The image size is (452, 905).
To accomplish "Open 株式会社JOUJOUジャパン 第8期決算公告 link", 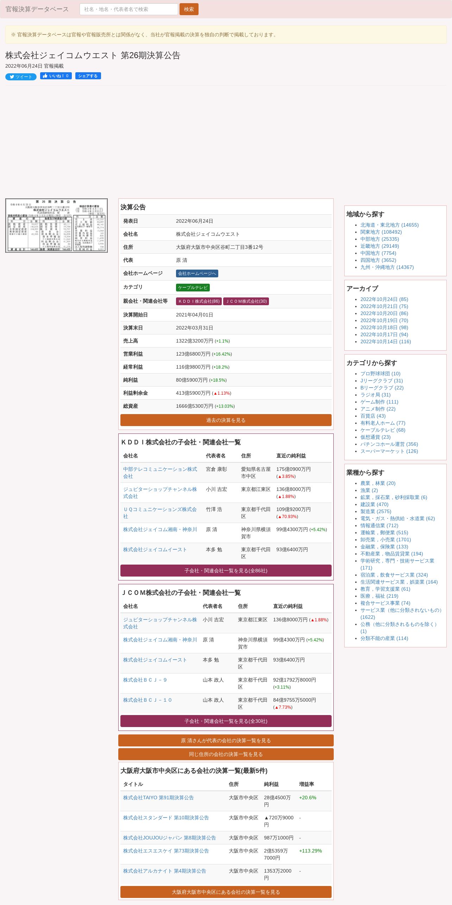I will (170, 838).
